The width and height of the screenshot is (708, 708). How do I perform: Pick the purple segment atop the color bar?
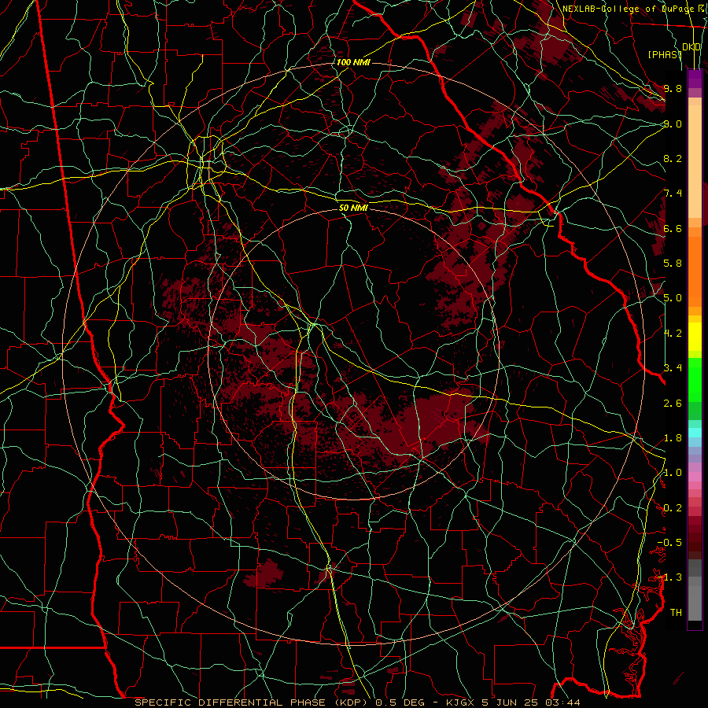point(695,79)
